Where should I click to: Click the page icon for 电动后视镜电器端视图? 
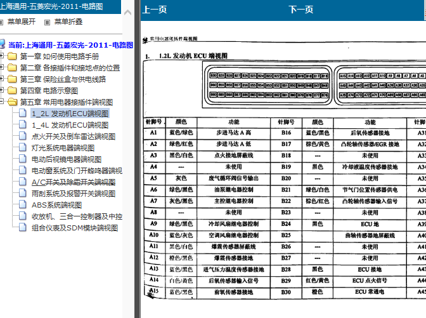click(x=23, y=159)
